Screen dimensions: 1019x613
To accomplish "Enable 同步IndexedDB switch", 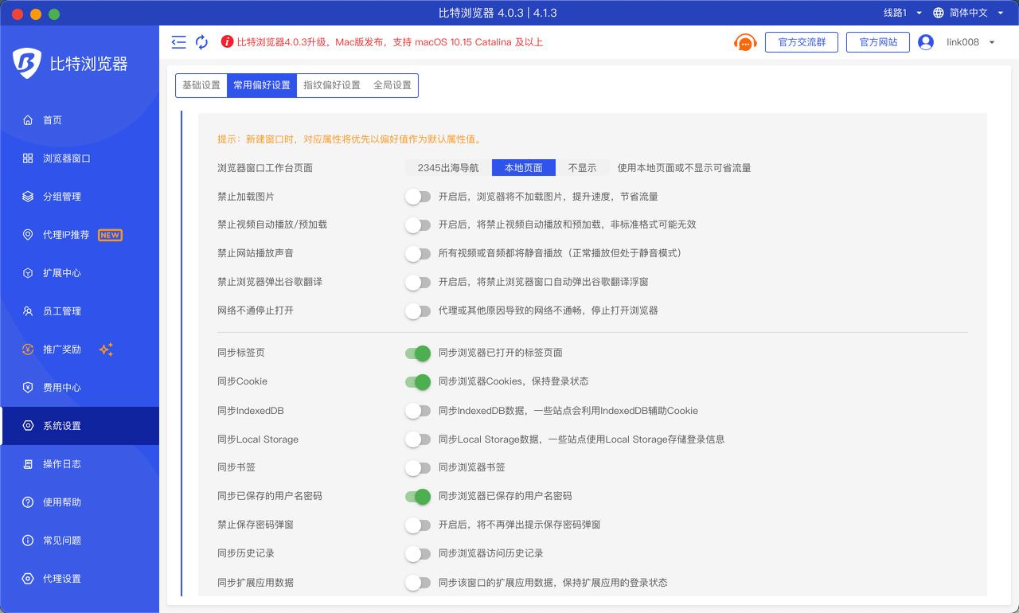I will coord(418,411).
